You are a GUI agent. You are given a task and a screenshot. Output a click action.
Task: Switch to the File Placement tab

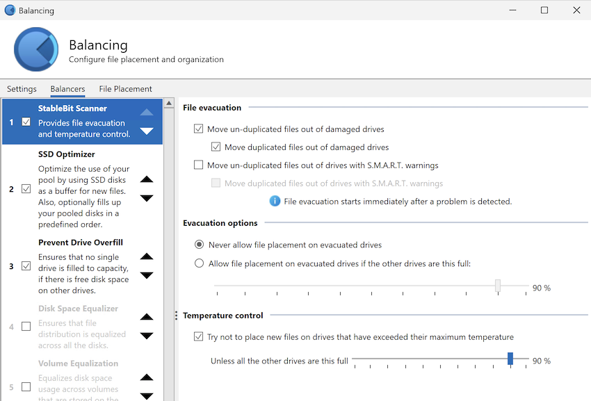126,89
